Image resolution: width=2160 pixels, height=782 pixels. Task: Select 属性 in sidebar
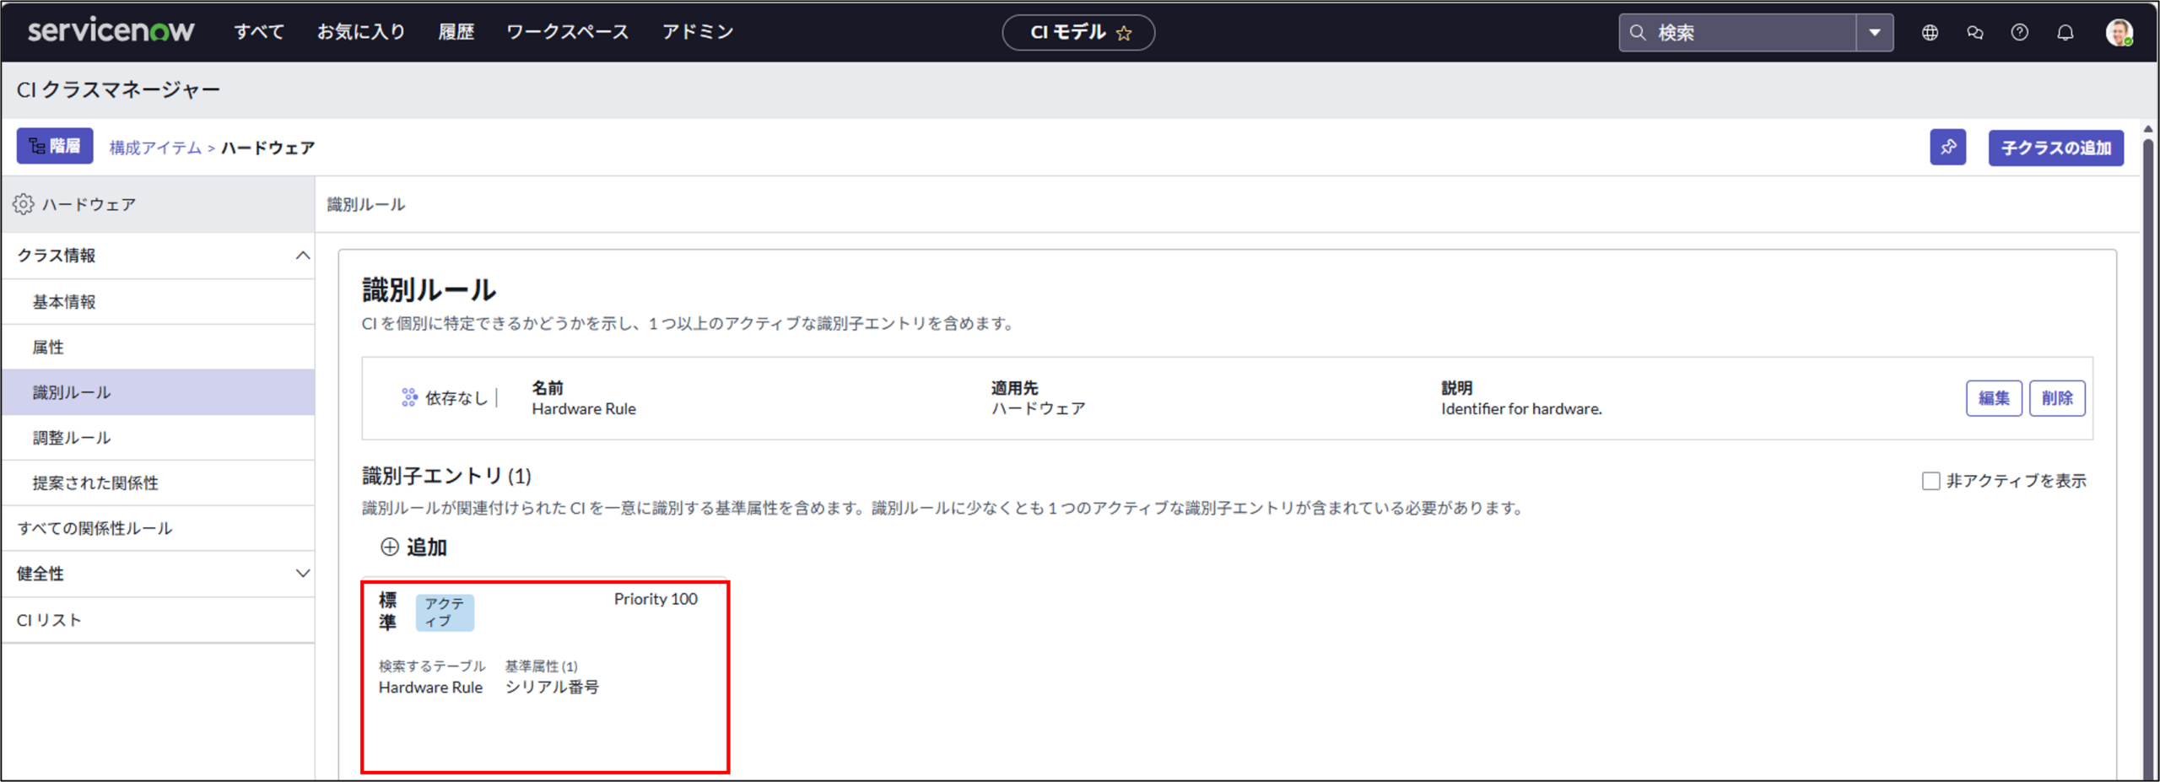pyautogui.click(x=158, y=347)
